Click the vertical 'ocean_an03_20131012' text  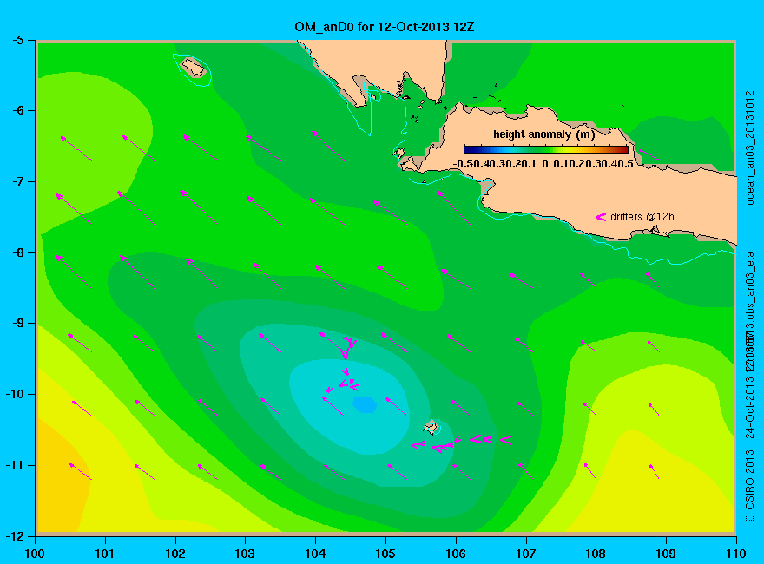coord(750,148)
